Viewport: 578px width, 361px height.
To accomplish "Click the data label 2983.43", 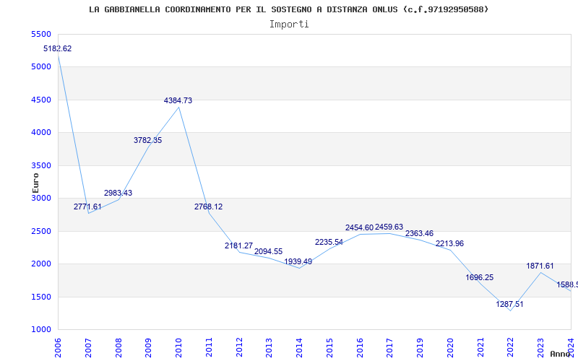I will (x=118, y=193).
